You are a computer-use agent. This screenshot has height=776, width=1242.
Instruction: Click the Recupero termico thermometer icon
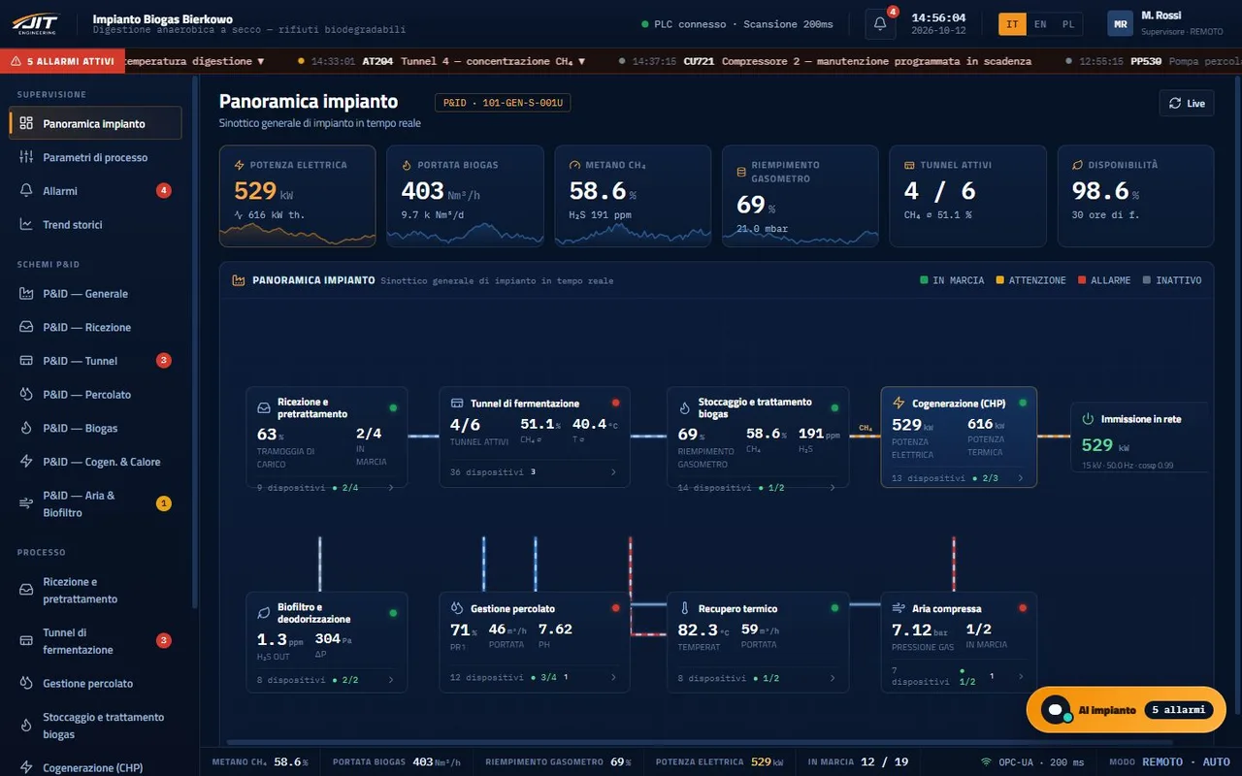click(x=685, y=609)
